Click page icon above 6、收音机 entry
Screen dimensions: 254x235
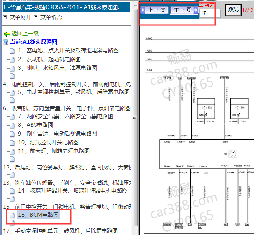click(x=12, y=100)
